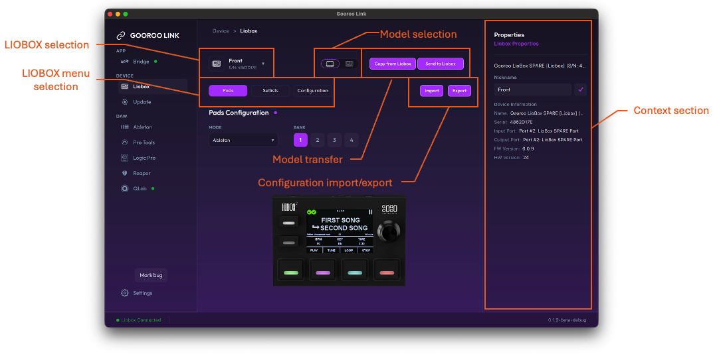Click Send to Liobox button
This screenshot has height=354, width=719.
(440, 64)
